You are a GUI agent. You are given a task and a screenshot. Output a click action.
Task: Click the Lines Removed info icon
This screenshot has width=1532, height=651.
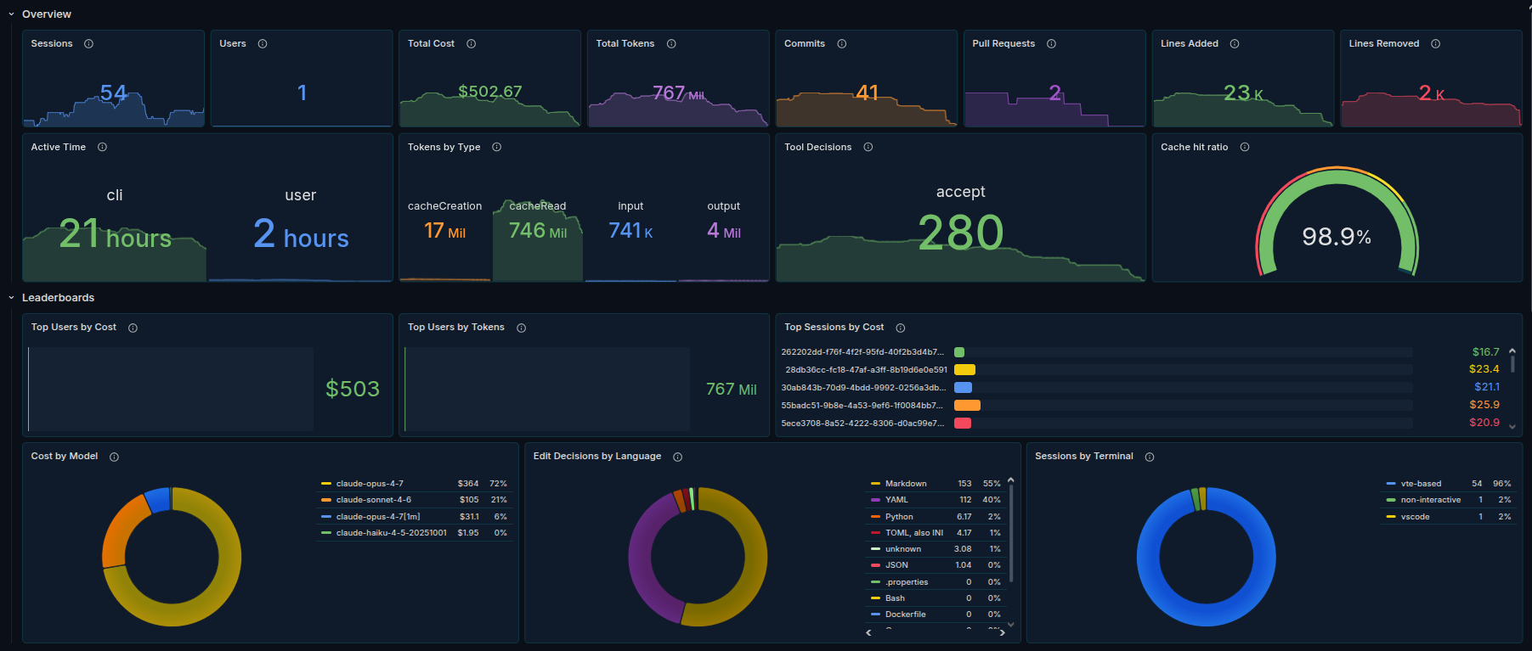click(x=1435, y=44)
